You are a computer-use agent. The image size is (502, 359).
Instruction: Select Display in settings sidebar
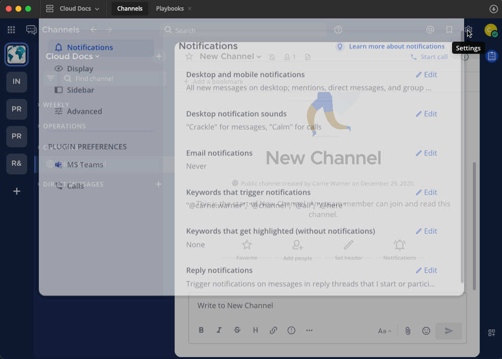(80, 69)
